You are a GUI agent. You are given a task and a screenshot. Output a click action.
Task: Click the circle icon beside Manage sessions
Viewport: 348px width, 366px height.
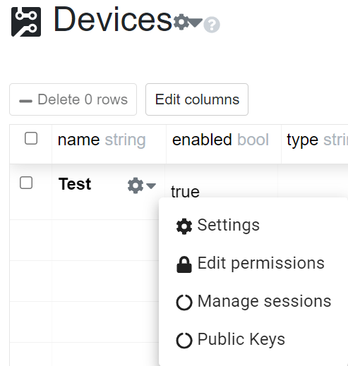pos(184,303)
